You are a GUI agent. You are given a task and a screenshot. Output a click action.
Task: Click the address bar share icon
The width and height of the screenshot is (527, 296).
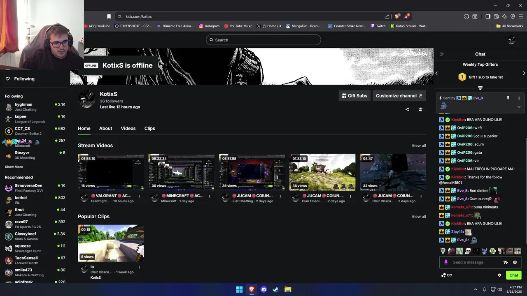coord(387,16)
